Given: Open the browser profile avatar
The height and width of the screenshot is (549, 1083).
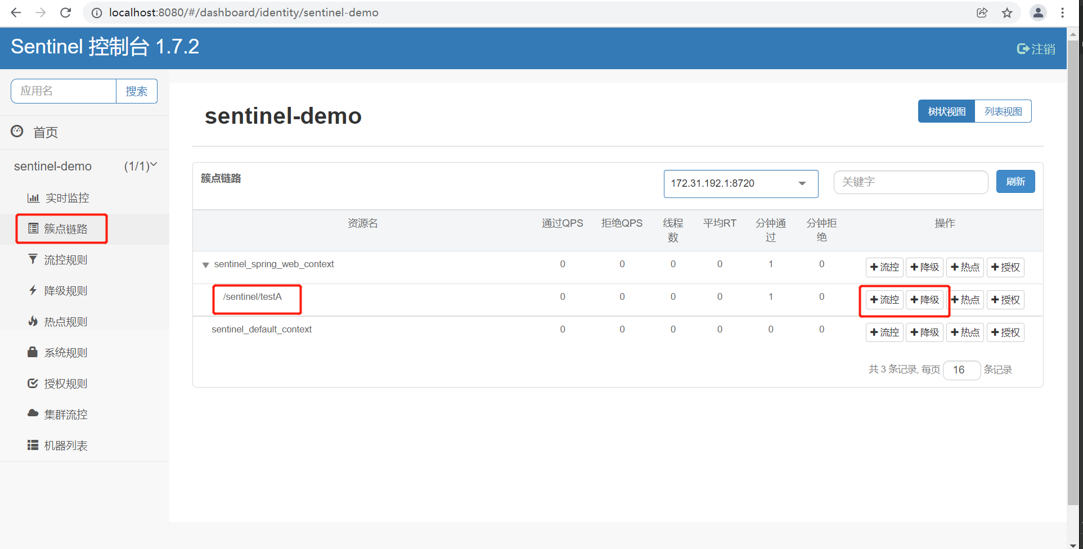Looking at the screenshot, I should 1038,12.
